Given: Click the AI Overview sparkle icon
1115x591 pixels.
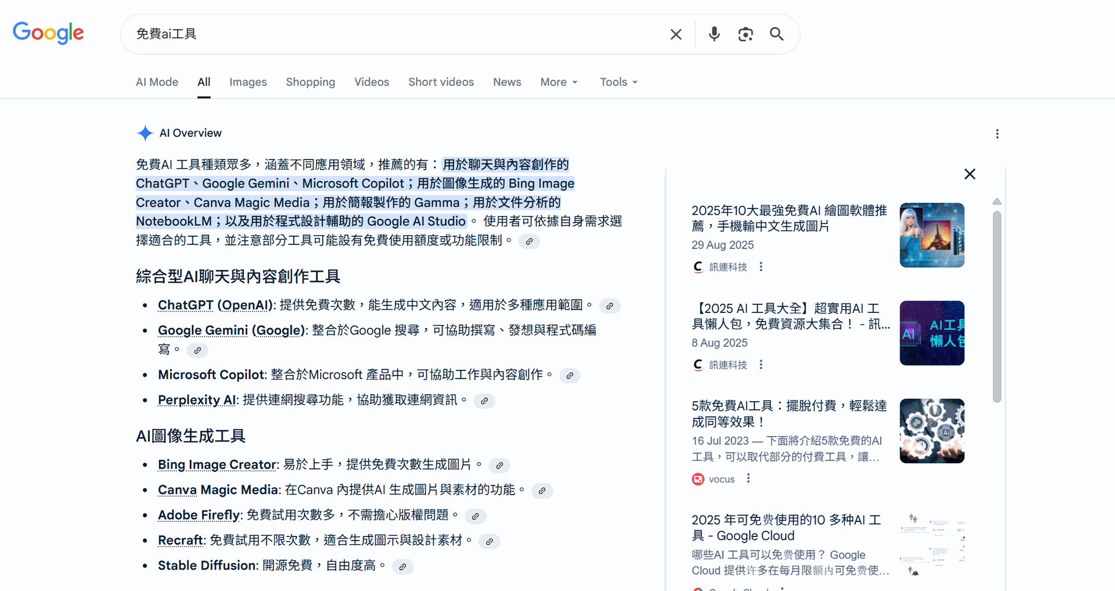Looking at the screenshot, I should point(145,133).
